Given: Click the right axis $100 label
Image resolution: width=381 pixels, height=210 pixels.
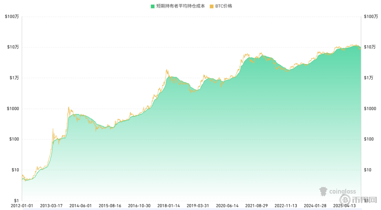Looking at the screenshot, I should point(369,139).
